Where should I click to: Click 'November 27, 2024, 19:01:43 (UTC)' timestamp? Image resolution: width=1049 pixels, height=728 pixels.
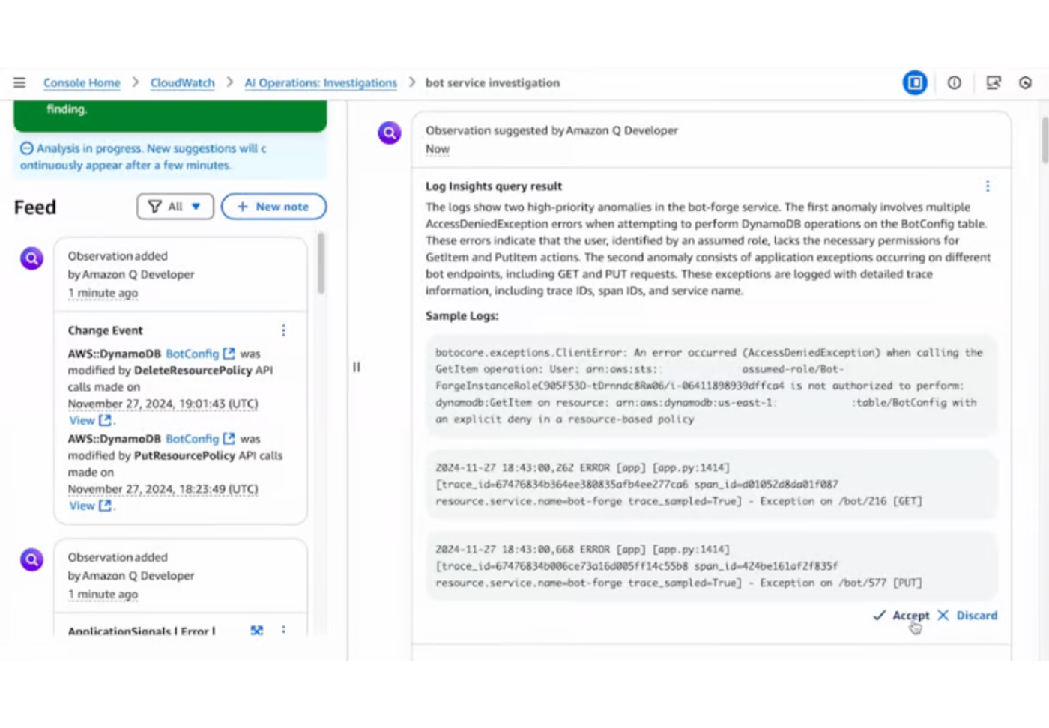point(163,404)
